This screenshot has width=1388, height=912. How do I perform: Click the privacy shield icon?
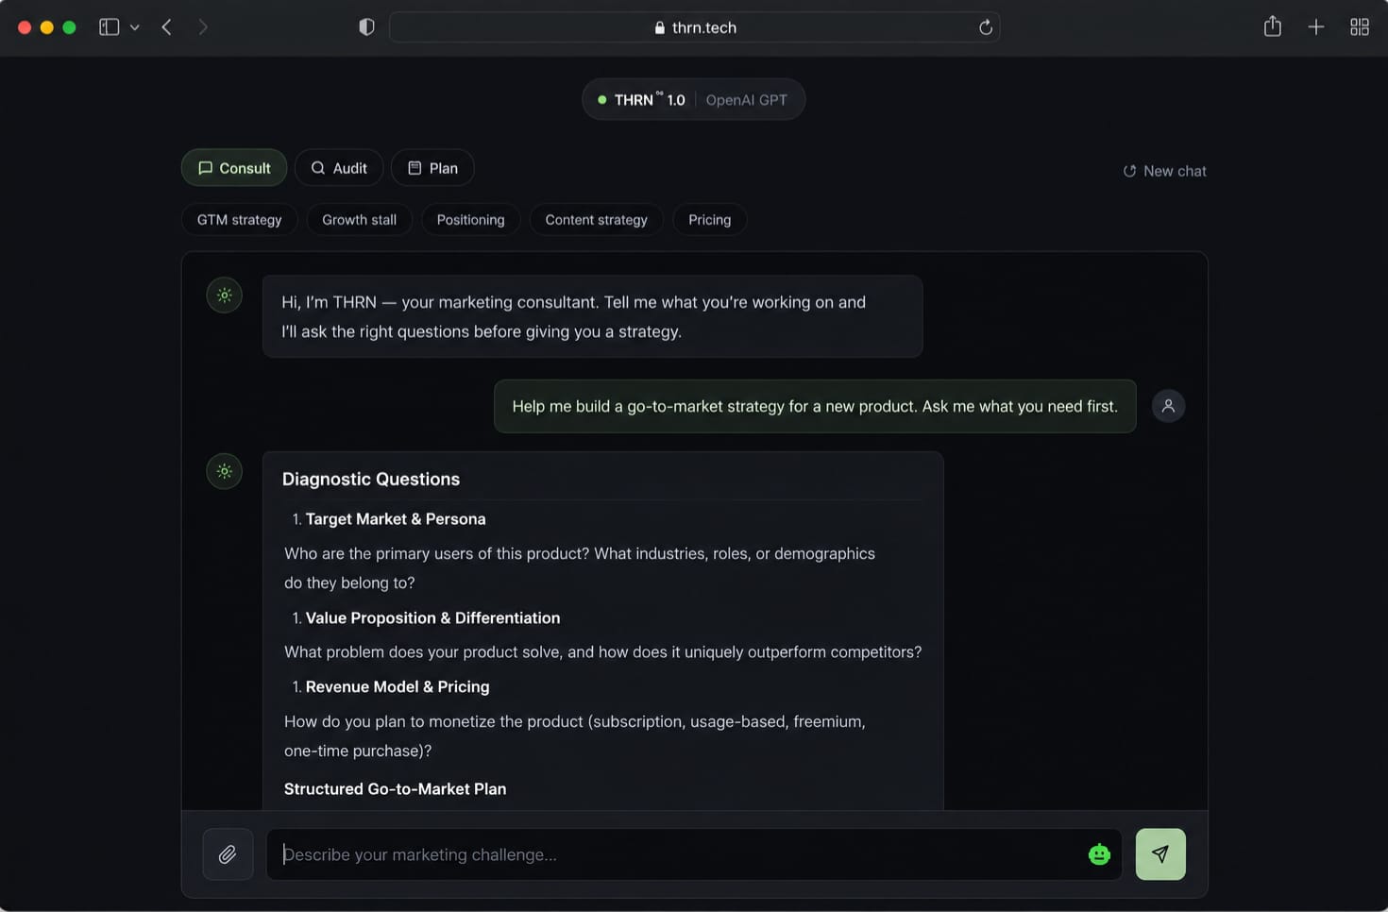click(x=366, y=27)
